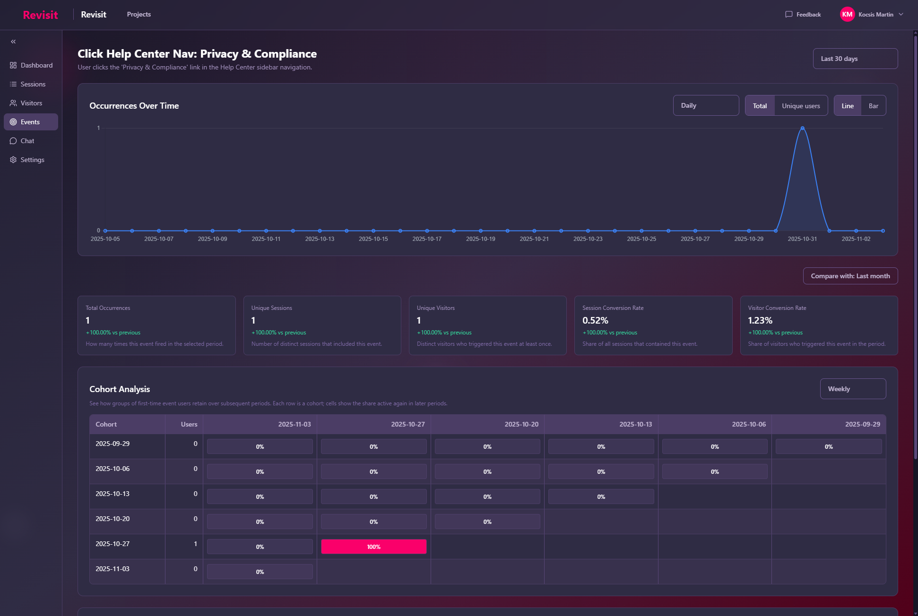The height and width of the screenshot is (616, 918).
Task: Switch to the Revisit tab in the header
Action: pos(94,14)
